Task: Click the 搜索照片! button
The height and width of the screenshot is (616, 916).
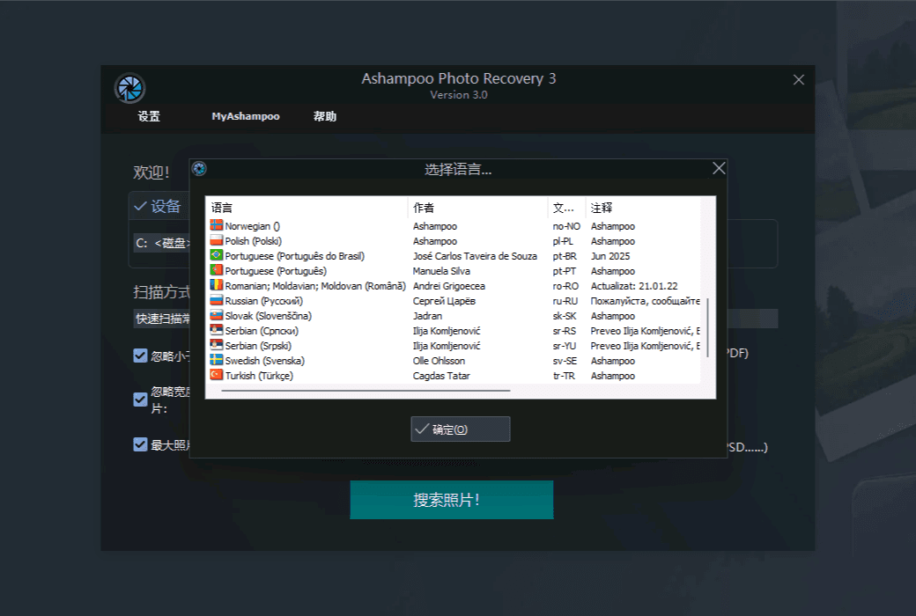Action: (x=452, y=500)
